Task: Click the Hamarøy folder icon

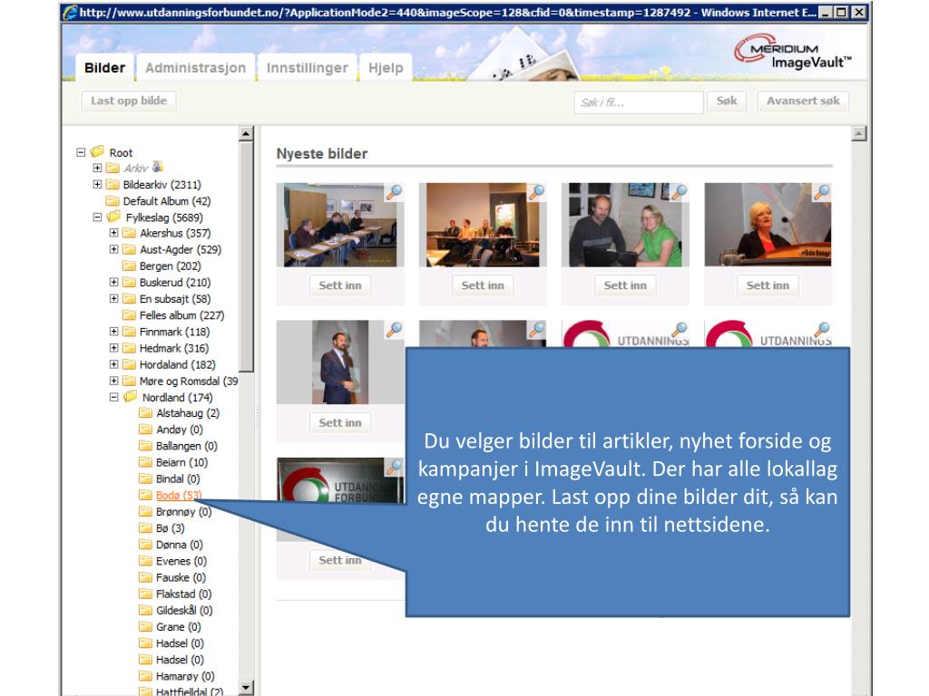Action: pos(146,675)
